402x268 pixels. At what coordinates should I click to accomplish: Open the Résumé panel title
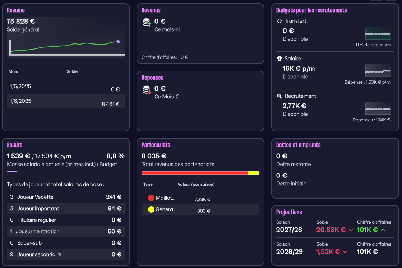[x=16, y=10]
